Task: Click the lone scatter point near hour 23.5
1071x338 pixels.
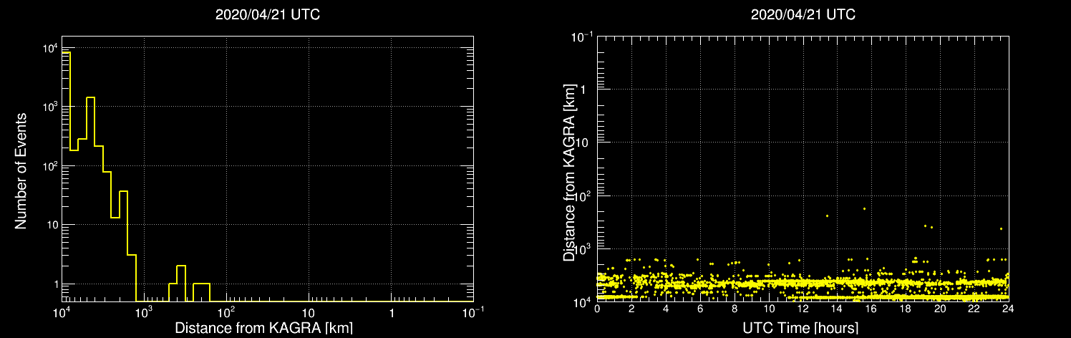Action: (1001, 229)
